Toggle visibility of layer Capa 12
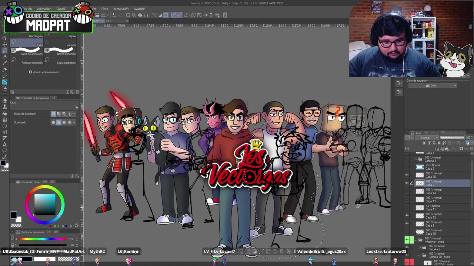 pos(407,216)
